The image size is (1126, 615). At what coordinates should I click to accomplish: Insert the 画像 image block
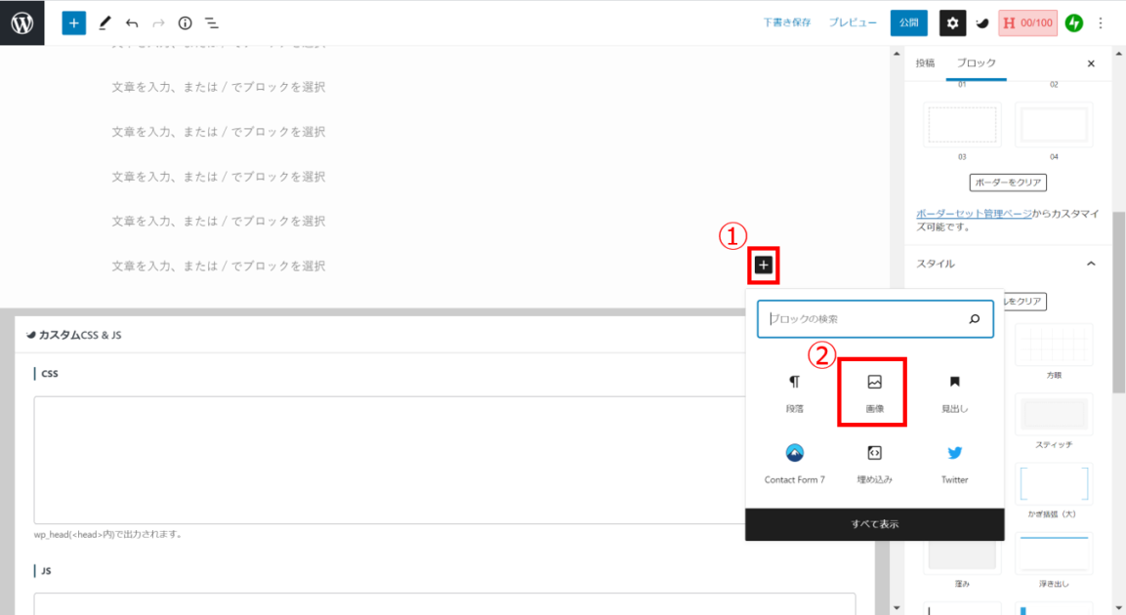[874, 393]
